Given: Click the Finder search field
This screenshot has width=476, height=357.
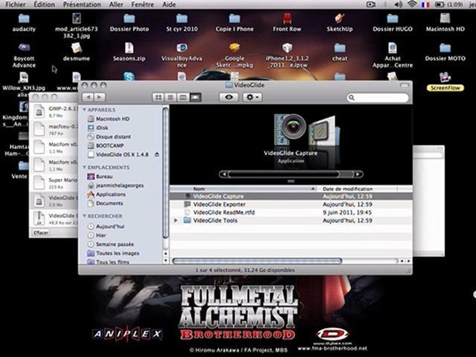Looking at the screenshot, I should click(x=378, y=98).
